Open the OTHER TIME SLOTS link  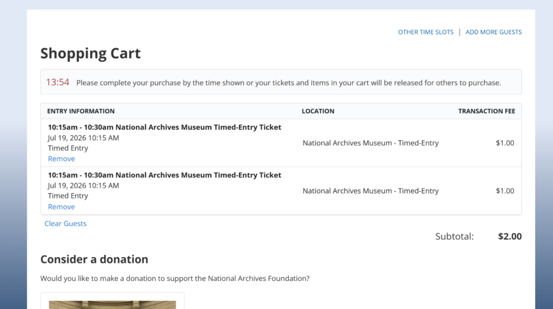[426, 32]
